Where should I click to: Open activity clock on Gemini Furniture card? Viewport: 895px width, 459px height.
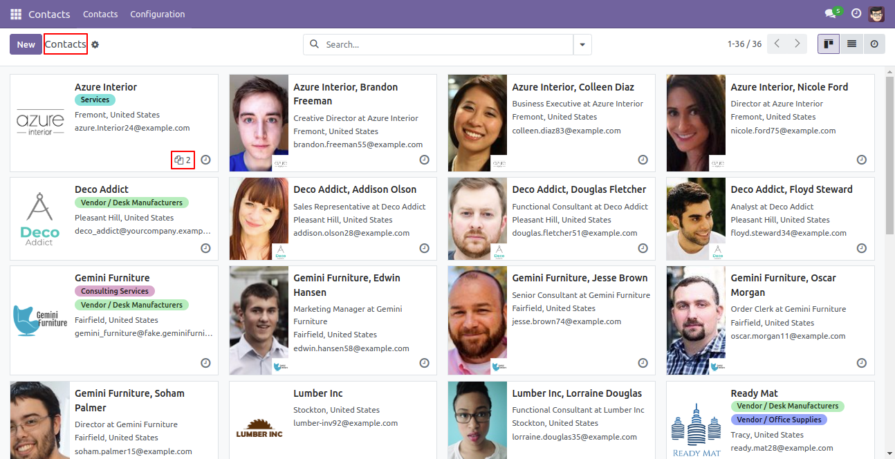pos(205,363)
